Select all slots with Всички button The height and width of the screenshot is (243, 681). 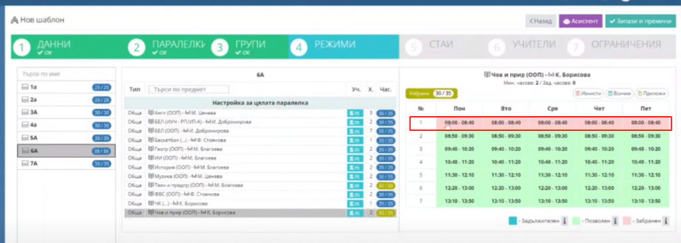[619, 94]
